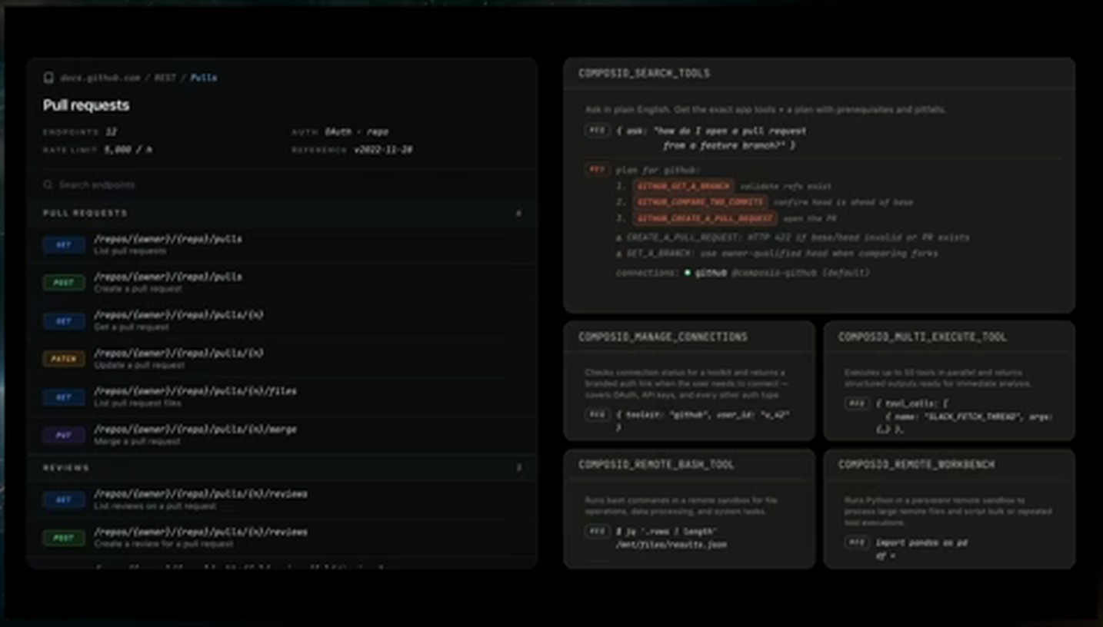Click the POST badge for Create a review
The image size is (1103, 627).
(63, 538)
